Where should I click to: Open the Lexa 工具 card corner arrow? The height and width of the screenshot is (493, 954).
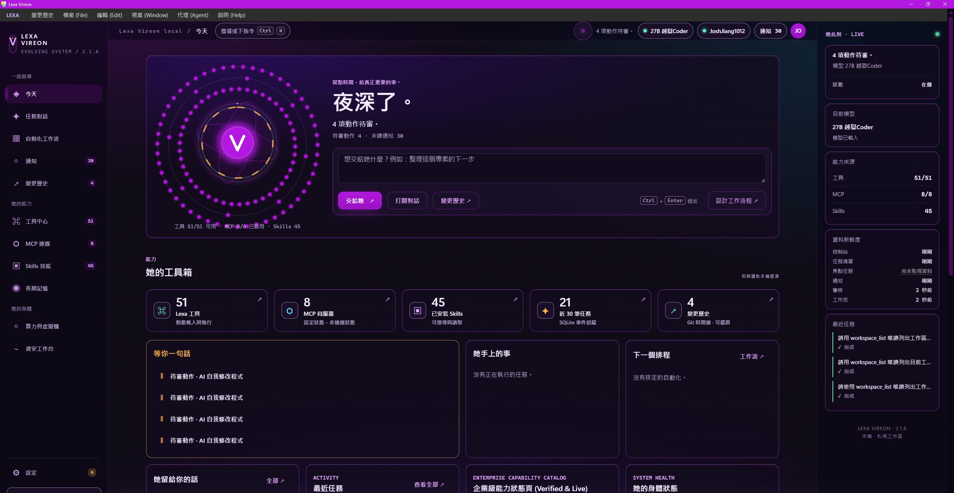coord(259,299)
